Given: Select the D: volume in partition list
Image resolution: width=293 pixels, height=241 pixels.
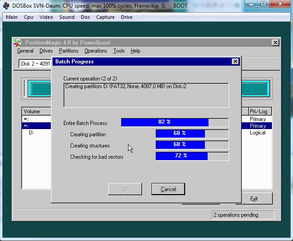Looking at the screenshot, I should click(x=31, y=133).
